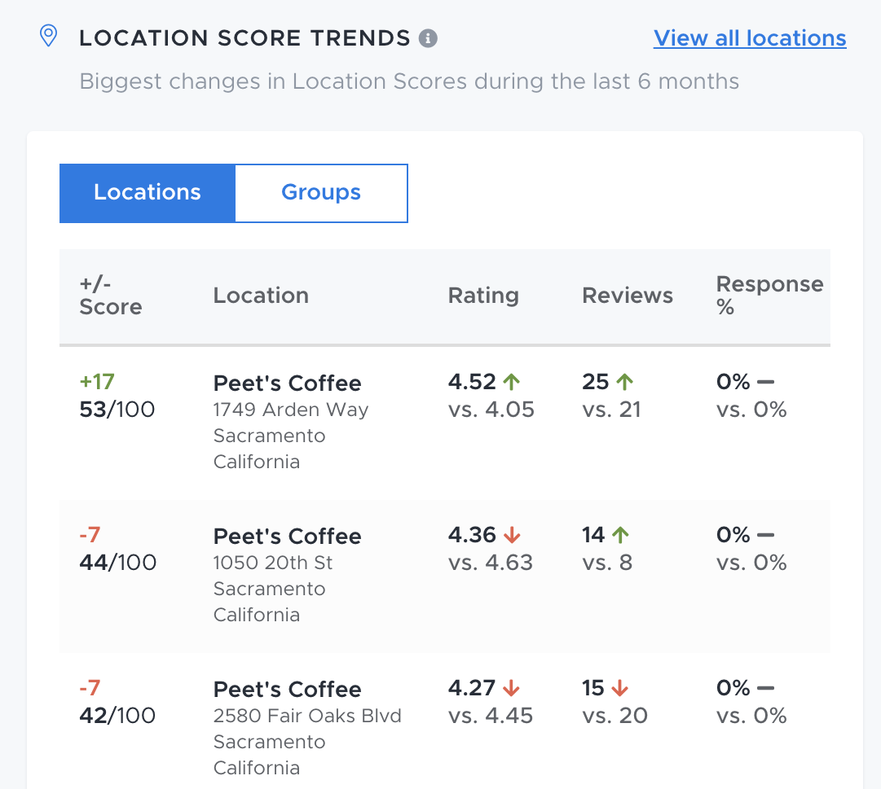
Task: Click the Reviews column header
Action: pyautogui.click(x=627, y=296)
